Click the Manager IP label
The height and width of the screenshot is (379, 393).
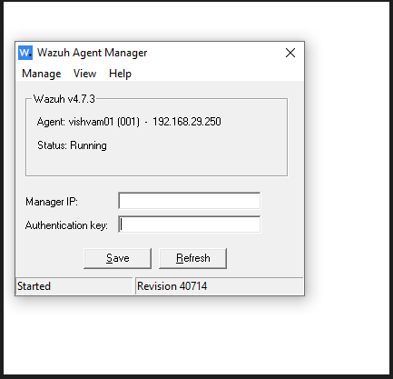click(x=52, y=202)
